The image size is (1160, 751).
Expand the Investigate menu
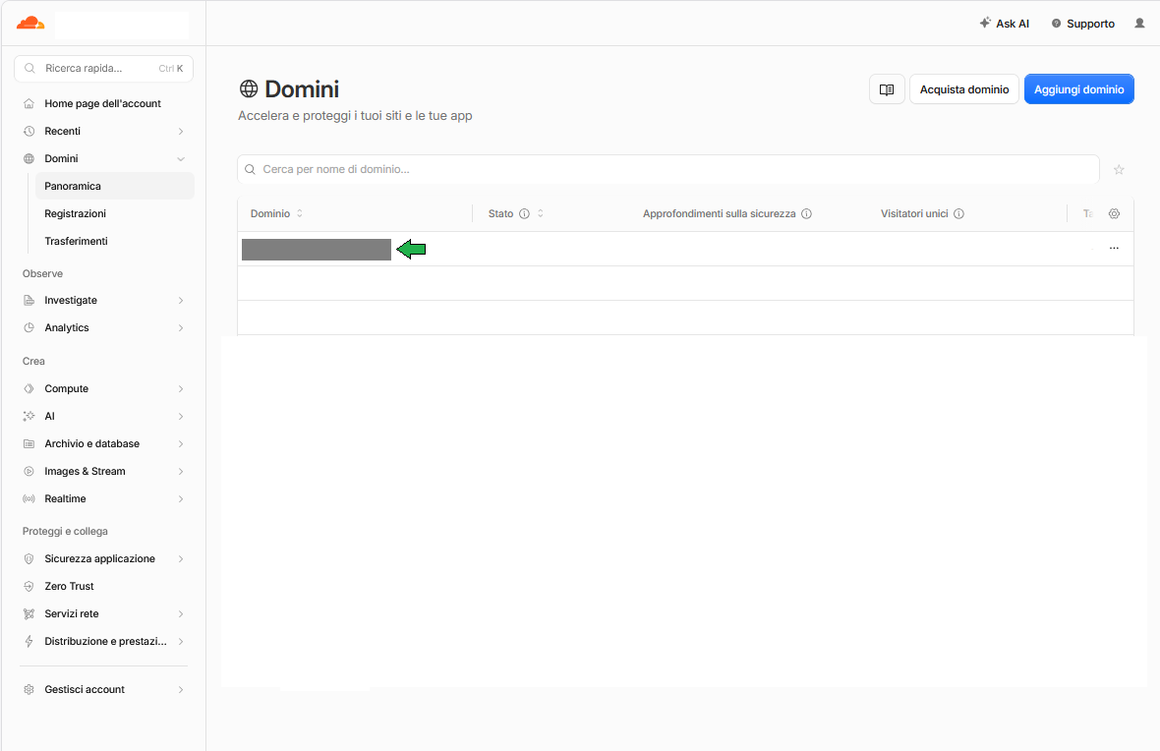[181, 301]
